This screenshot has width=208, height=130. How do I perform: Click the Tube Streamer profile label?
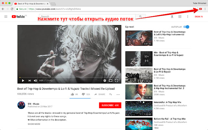coord(200,3)
